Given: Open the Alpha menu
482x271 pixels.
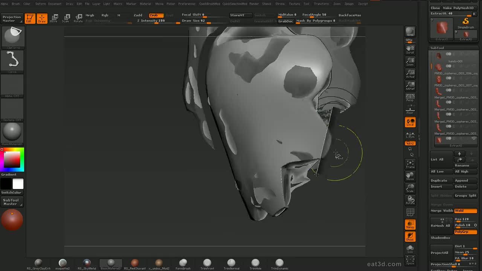Looking at the screenshot, I should (4, 4).
